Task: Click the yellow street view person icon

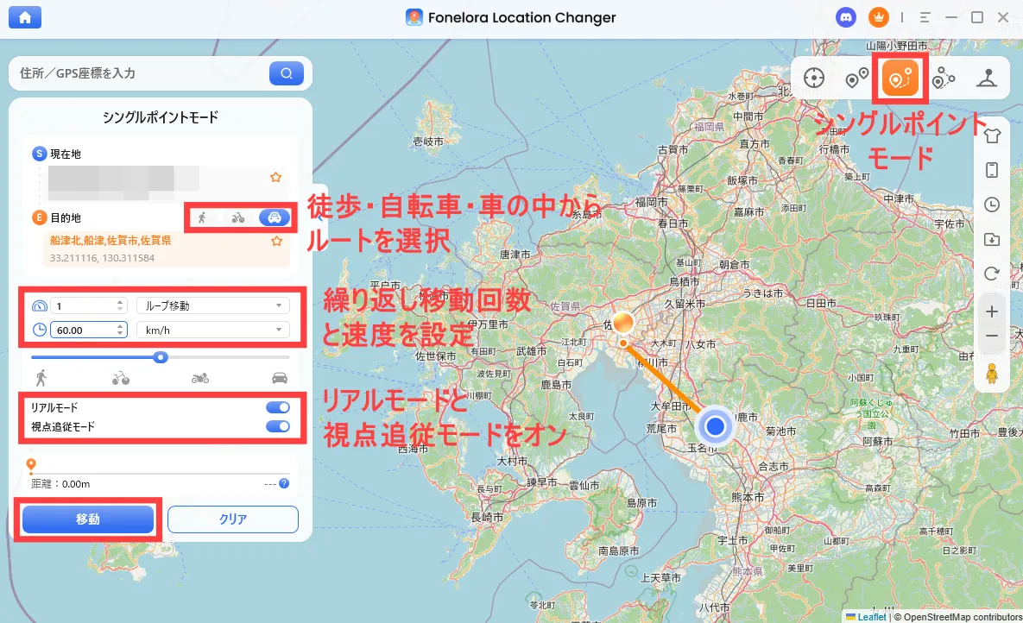Action: point(992,374)
